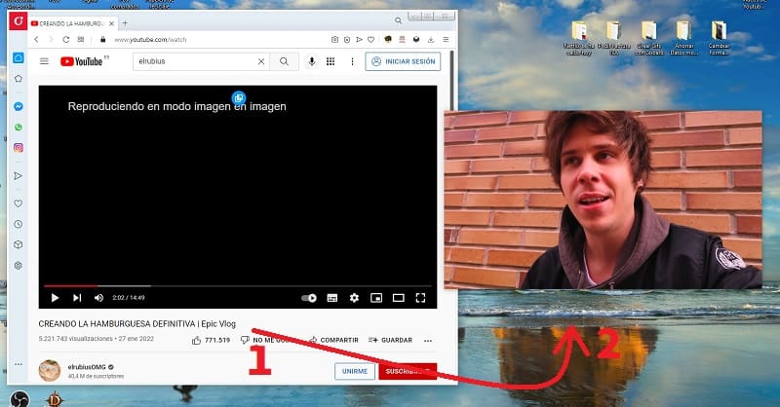The width and height of the screenshot is (780, 407).
Task: Like the video showing 771.519
Action: (x=211, y=340)
